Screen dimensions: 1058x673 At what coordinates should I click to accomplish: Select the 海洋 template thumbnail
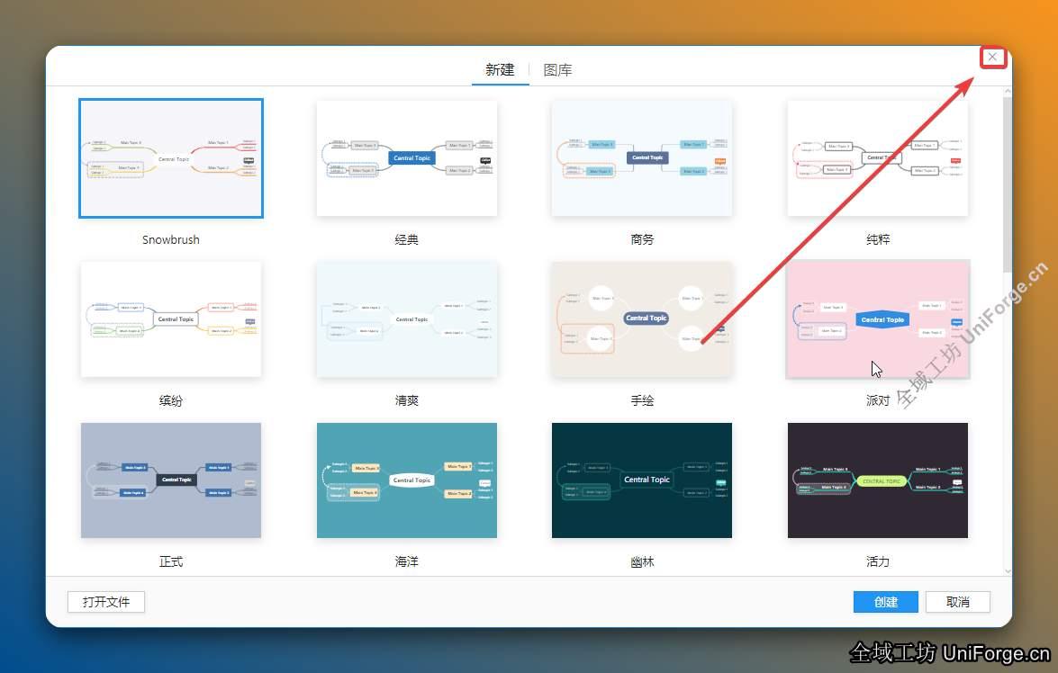coord(407,480)
